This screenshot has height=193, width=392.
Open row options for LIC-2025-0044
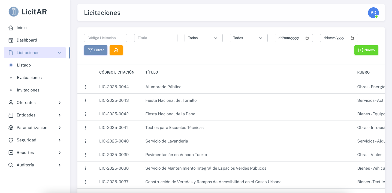[x=86, y=87]
